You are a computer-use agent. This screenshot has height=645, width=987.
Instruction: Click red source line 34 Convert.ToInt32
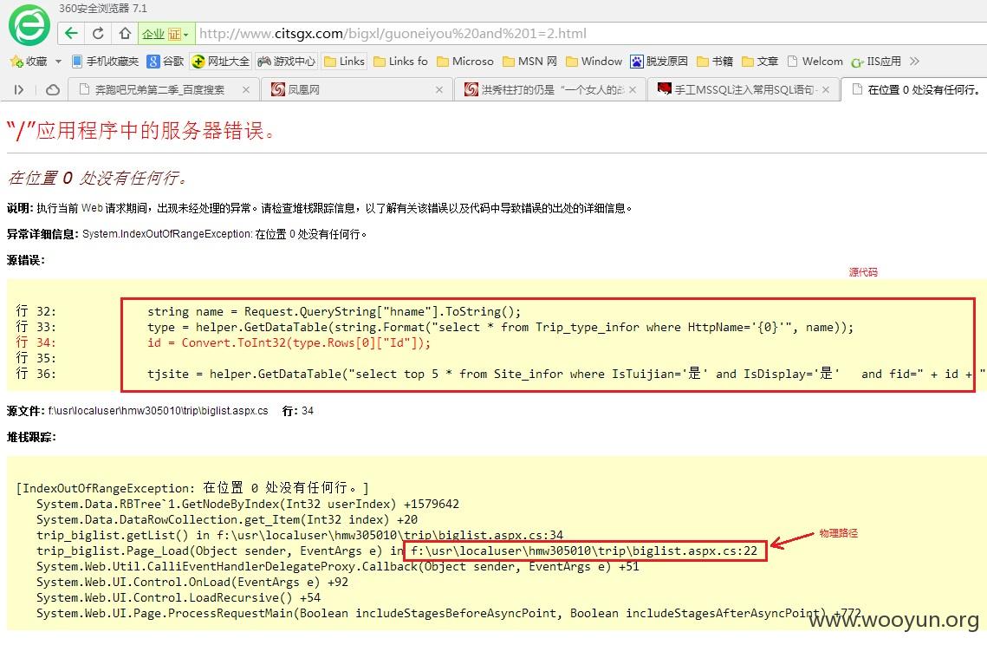(x=289, y=342)
